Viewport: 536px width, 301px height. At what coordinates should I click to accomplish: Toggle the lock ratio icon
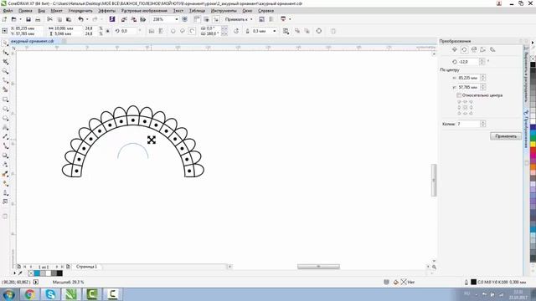(x=107, y=31)
